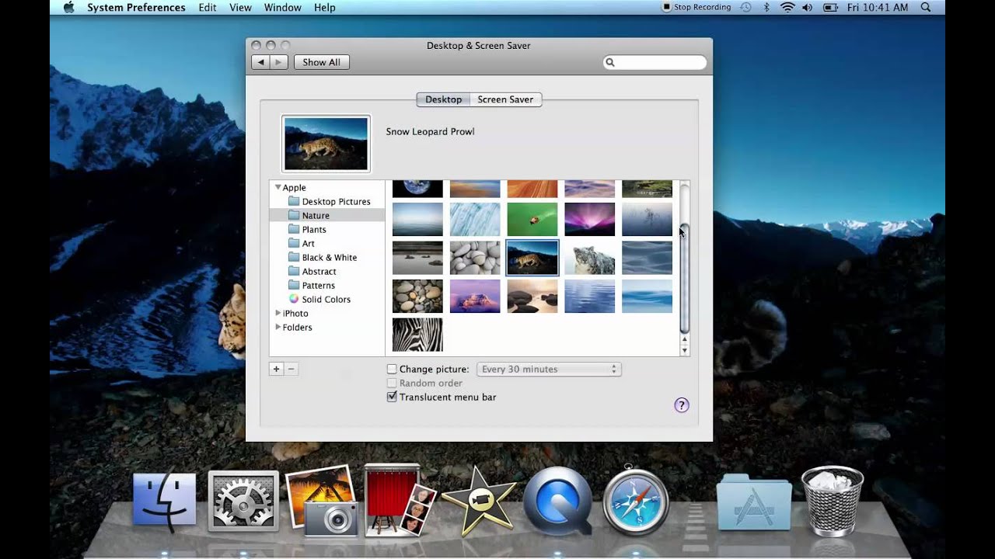The height and width of the screenshot is (559, 995).
Task: Open the Apple menu
Action: click(x=68, y=8)
